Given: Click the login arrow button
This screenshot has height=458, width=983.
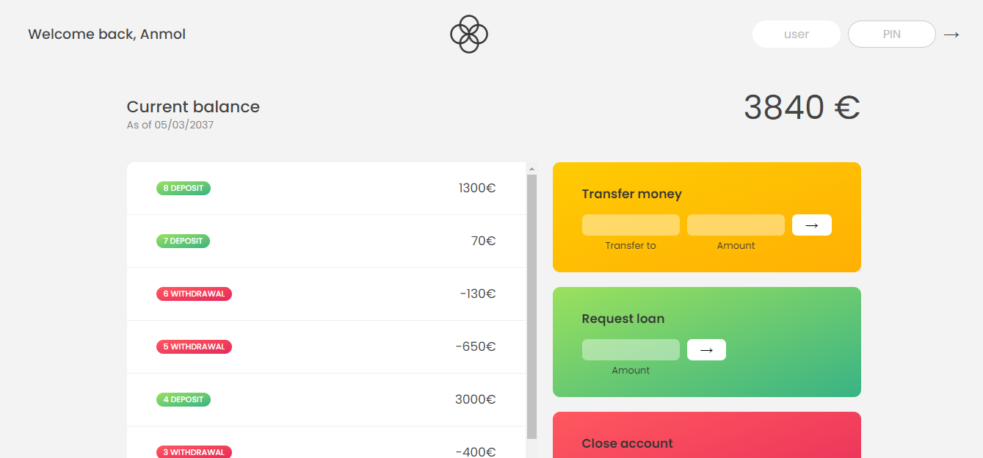Looking at the screenshot, I should (951, 34).
